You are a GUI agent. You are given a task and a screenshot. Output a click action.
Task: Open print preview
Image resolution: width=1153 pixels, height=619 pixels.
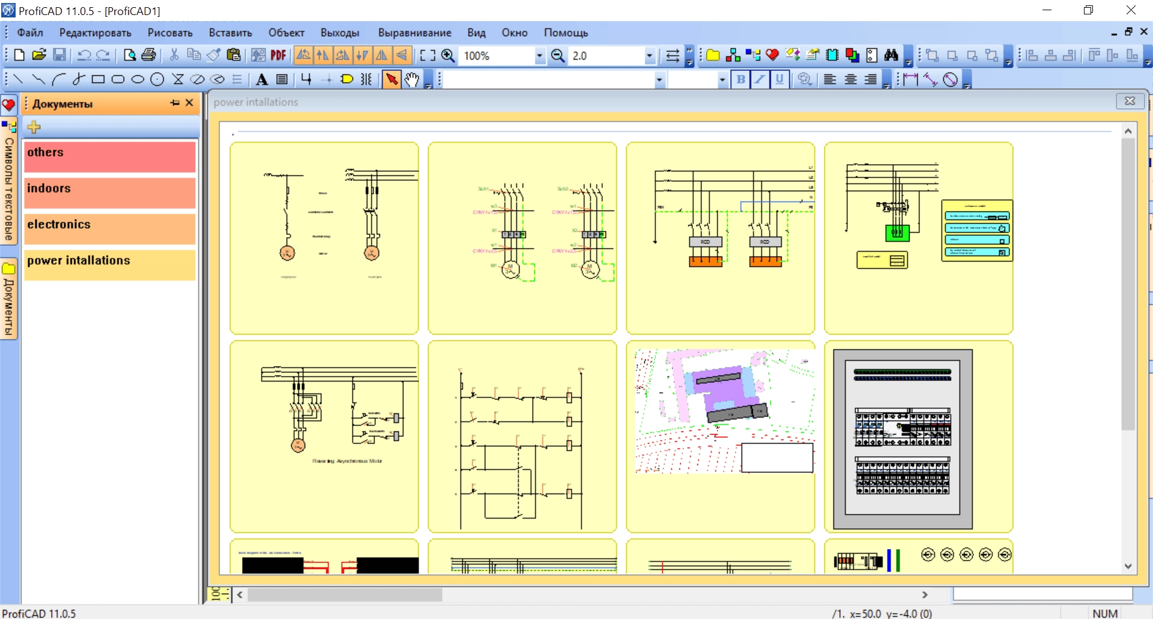pos(129,55)
